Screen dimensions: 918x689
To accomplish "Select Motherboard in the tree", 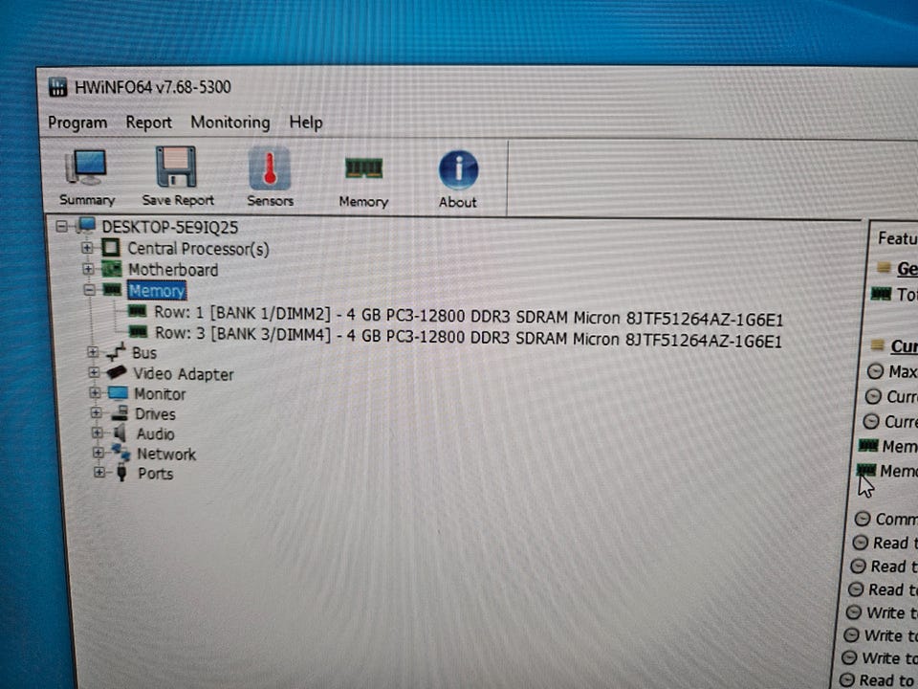I will coord(173,270).
